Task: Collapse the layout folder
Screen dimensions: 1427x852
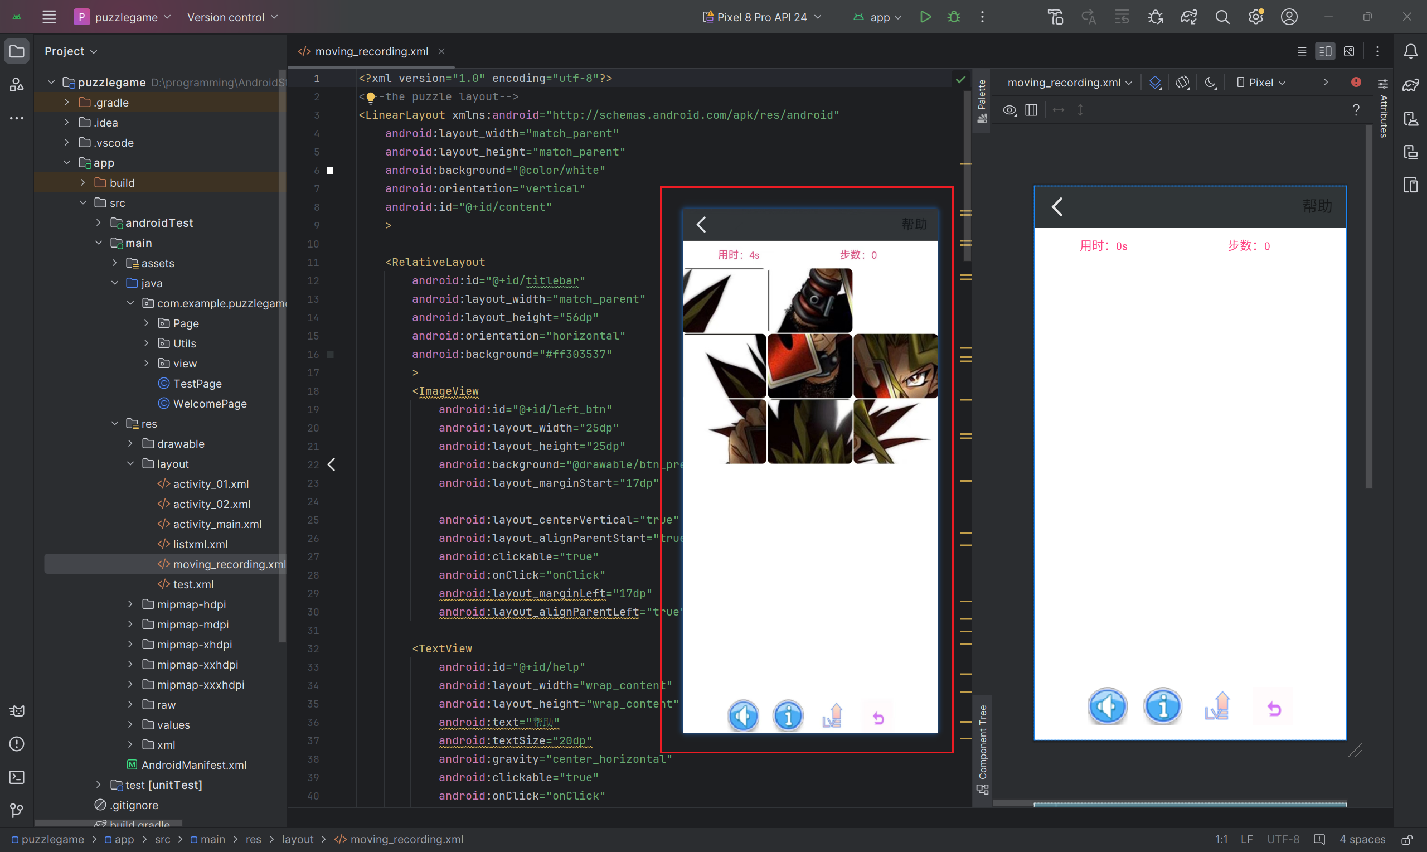Action: [130, 464]
